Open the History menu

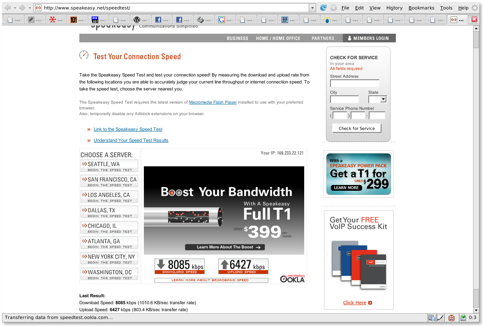coord(394,8)
